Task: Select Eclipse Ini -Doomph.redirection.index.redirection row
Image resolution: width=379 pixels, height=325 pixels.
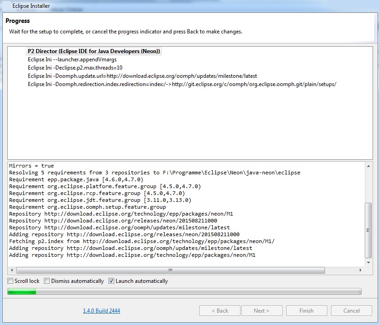Action: pos(182,84)
